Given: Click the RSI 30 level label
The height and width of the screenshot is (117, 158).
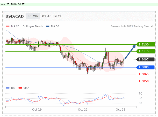Looking at the screenshot, I should (140, 103).
